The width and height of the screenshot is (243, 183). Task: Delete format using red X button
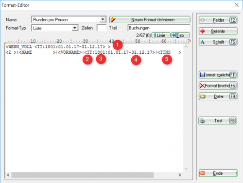pyautogui.click(x=218, y=86)
